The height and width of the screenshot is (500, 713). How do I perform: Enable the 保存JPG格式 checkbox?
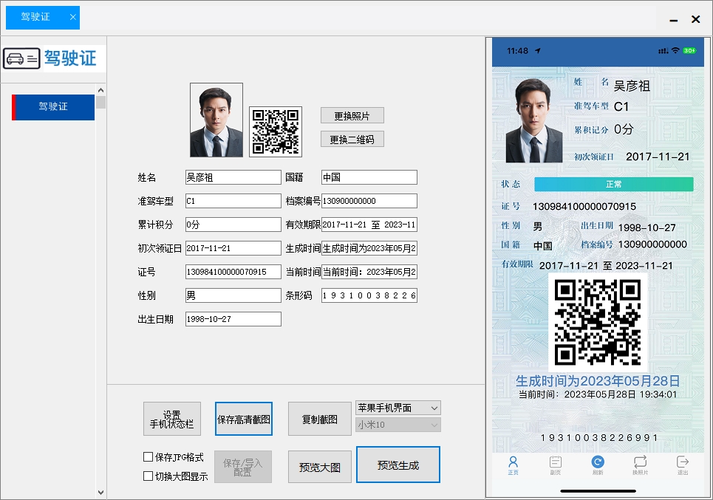tap(148, 456)
